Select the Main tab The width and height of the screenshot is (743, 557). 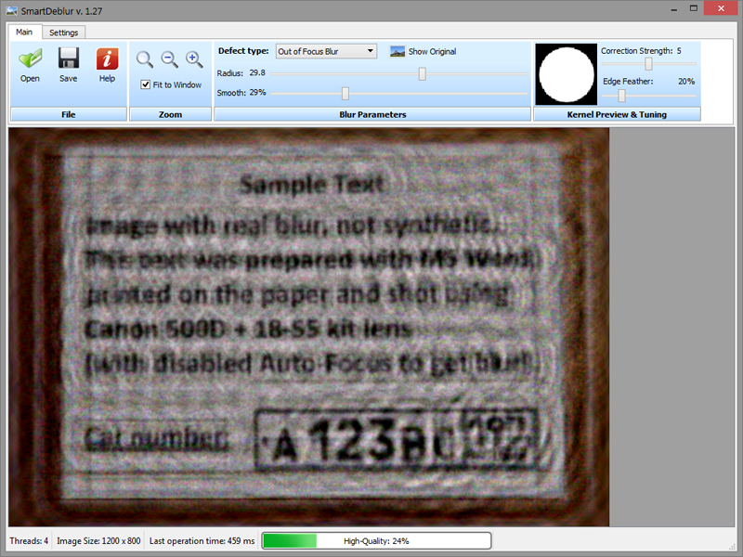(x=24, y=32)
